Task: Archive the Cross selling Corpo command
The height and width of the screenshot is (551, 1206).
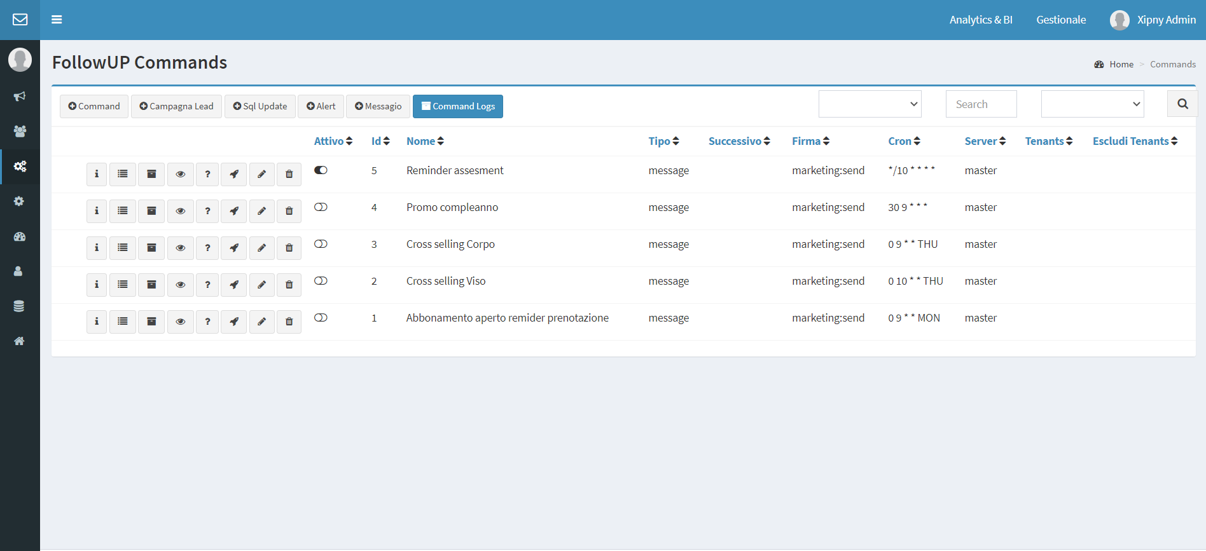Action: tap(151, 248)
